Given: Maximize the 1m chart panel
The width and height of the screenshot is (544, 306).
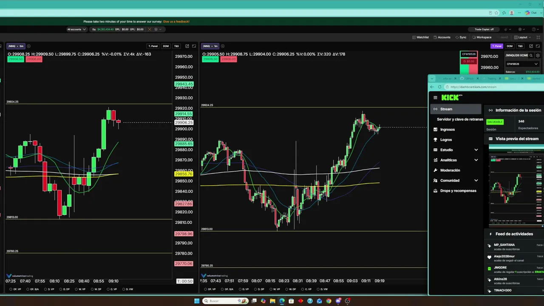Looking at the screenshot, I should 538,46.
